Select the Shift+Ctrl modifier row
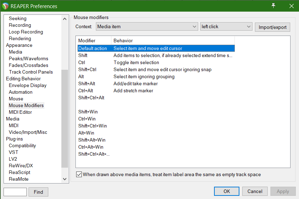This screenshot has height=199, width=299. (x=156, y=69)
